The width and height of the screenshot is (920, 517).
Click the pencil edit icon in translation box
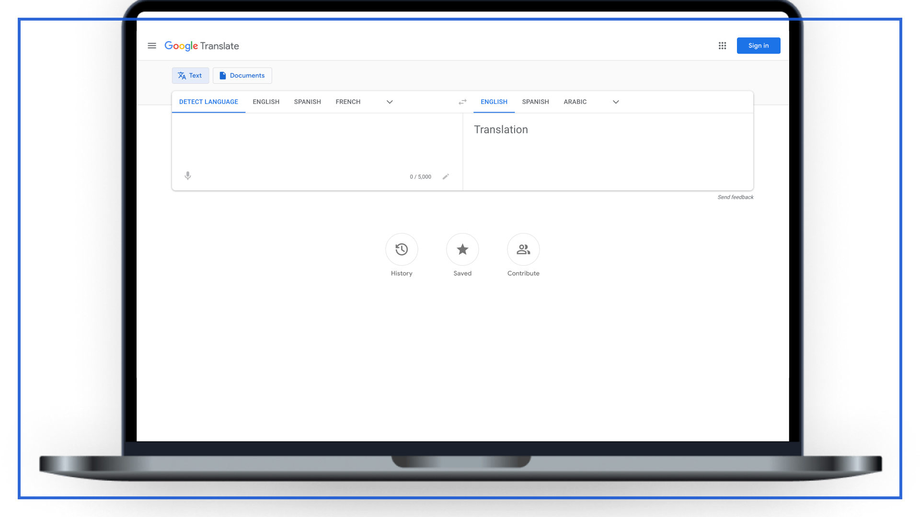(x=446, y=176)
